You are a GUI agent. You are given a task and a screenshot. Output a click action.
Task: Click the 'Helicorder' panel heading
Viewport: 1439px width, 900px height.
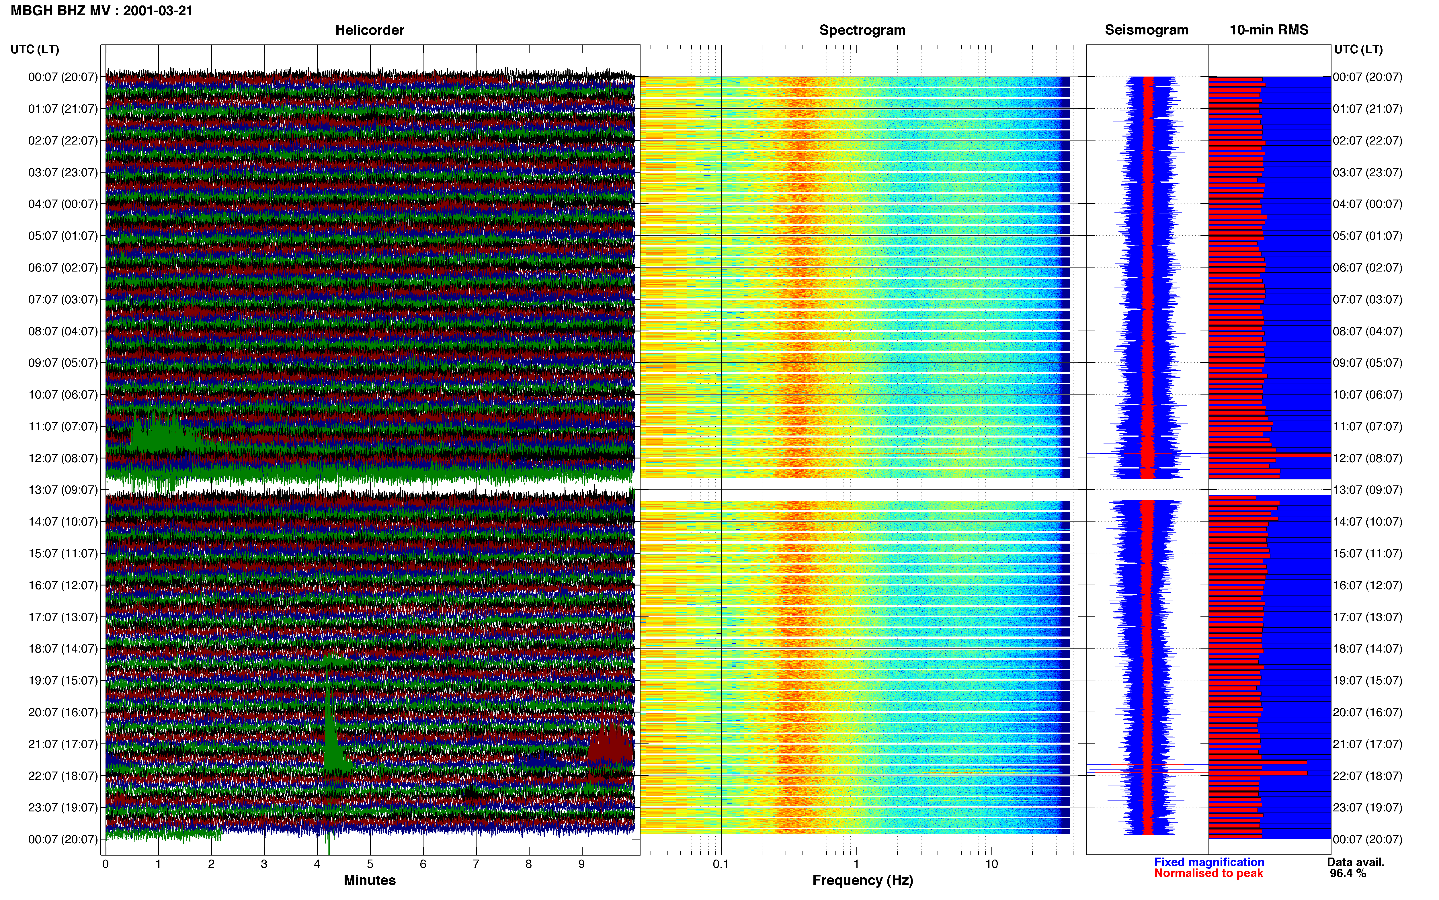[370, 30]
